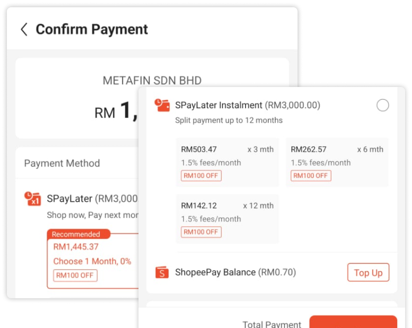The width and height of the screenshot is (412, 328).
Task: Click the Confirm Payment header title
Action: pyautogui.click(x=92, y=29)
